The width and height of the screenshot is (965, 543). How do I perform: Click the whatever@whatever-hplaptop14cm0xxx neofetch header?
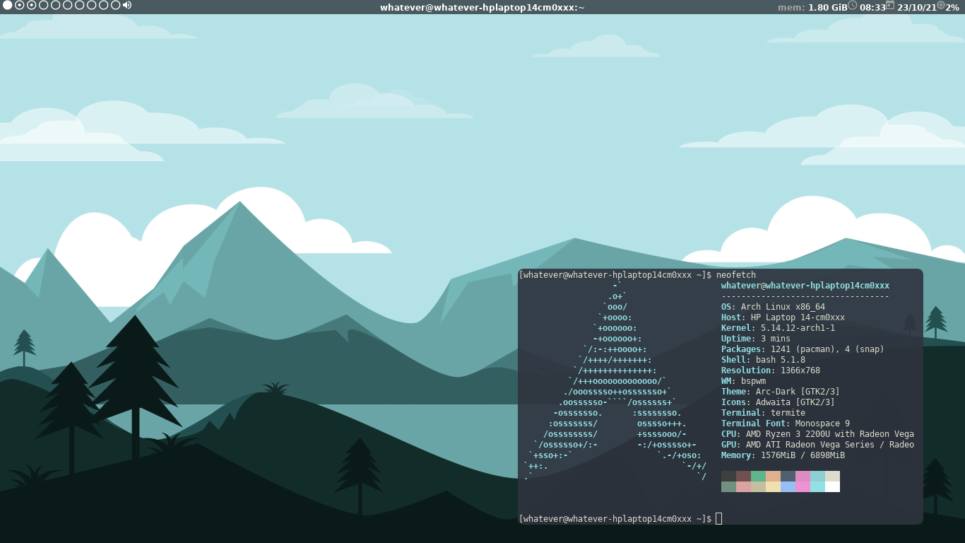tap(805, 286)
